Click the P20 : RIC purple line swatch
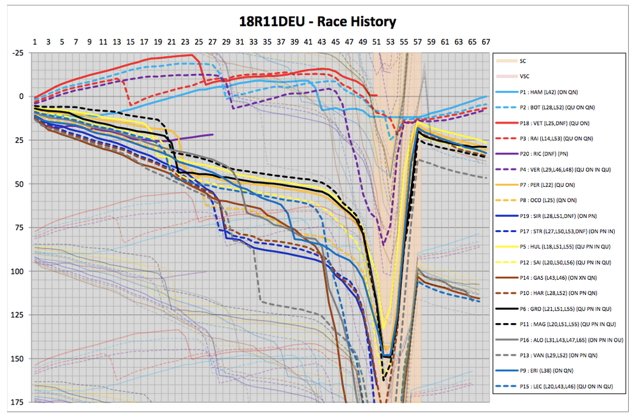The width and height of the screenshot is (632, 413). [x=506, y=154]
